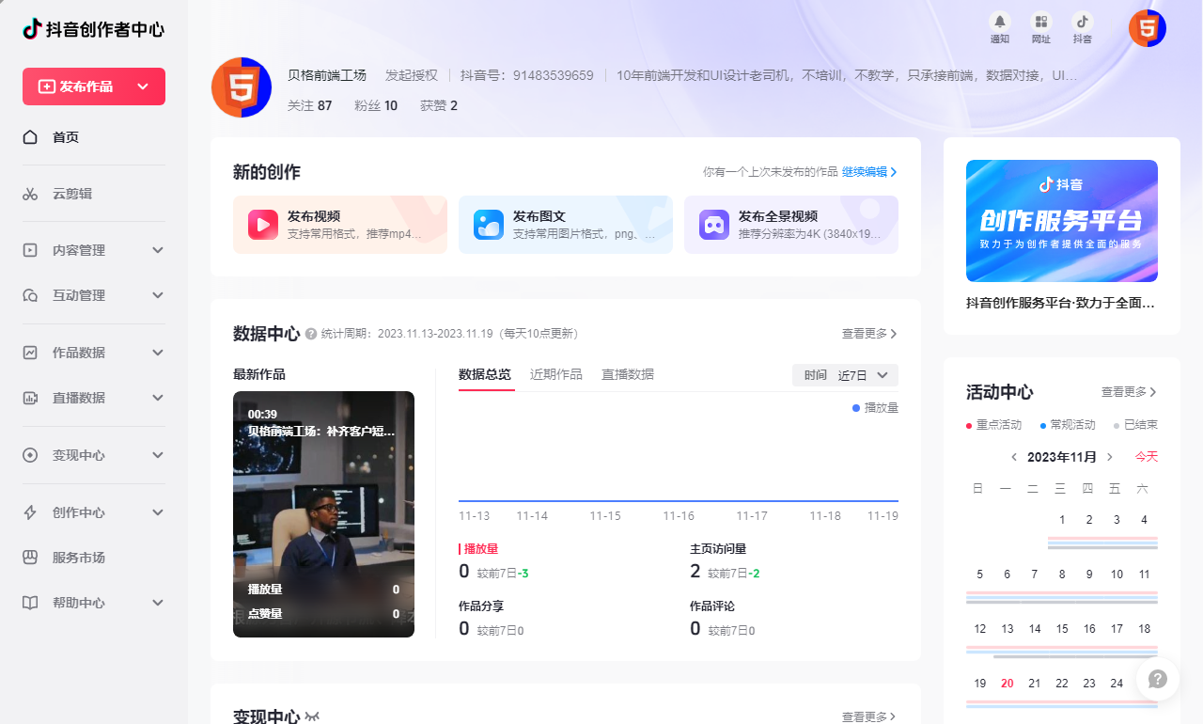Open the 首页 home icon in sidebar

(x=30, y=137)
